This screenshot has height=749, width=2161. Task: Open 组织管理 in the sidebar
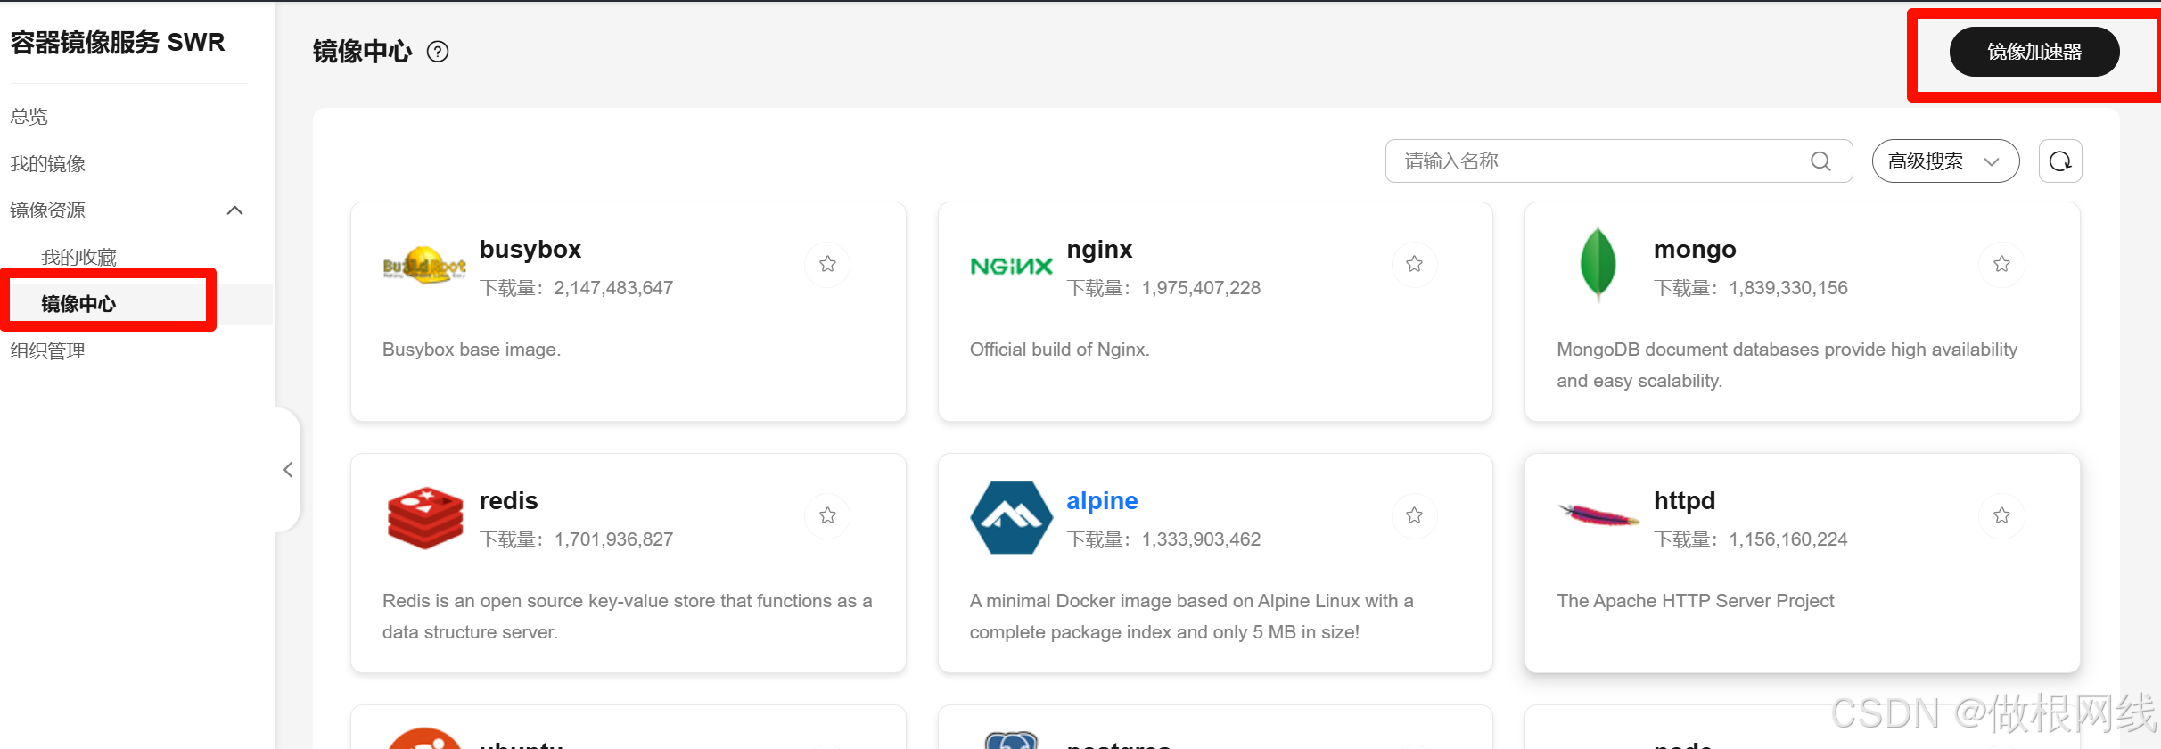[x=48, y=351]
